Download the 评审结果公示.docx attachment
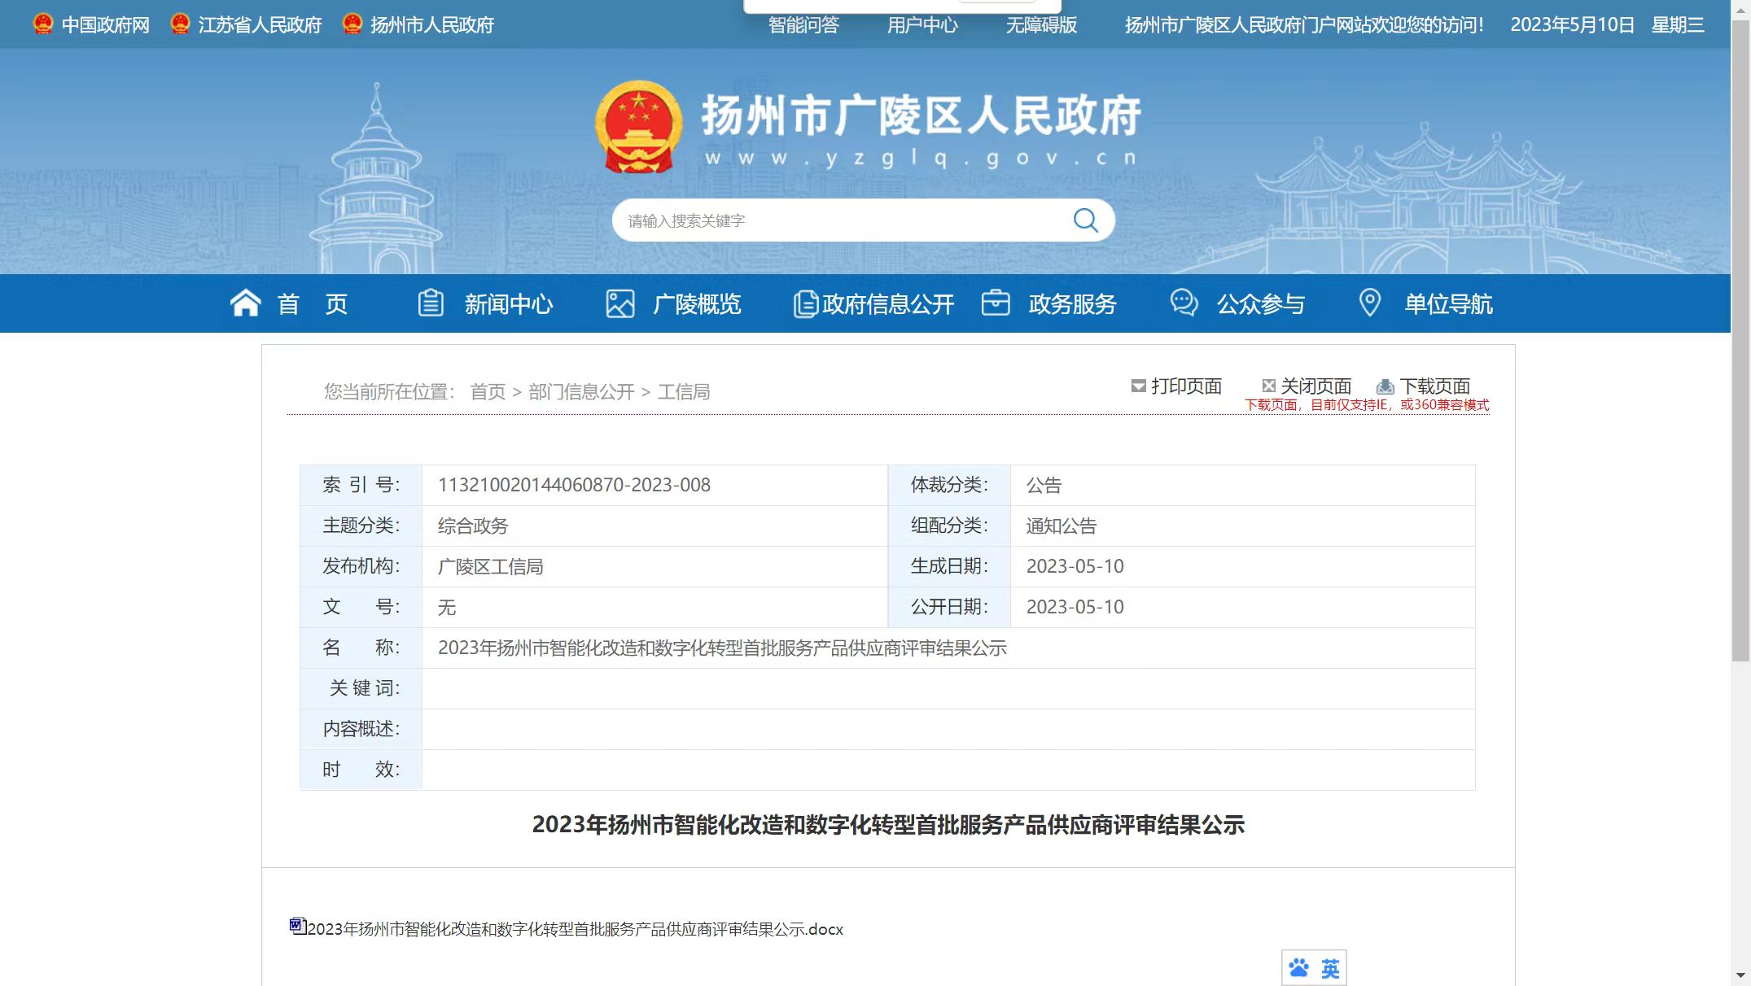This screenshot has height=986, width=1751. coord(575,929)
